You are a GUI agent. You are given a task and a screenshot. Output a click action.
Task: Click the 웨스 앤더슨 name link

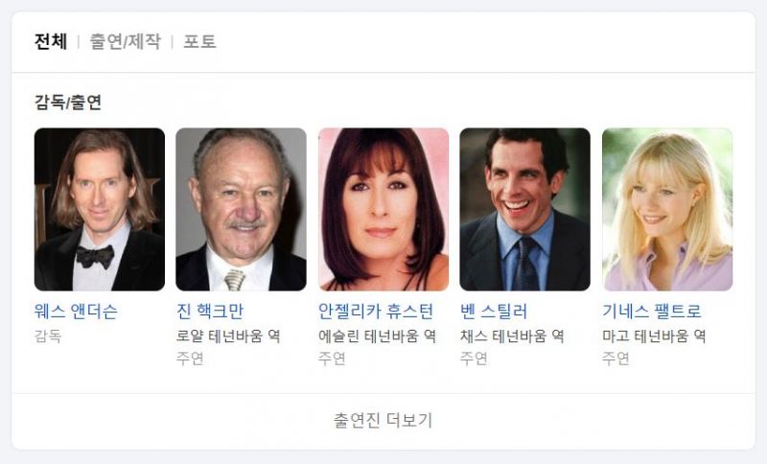pos(76,311)
